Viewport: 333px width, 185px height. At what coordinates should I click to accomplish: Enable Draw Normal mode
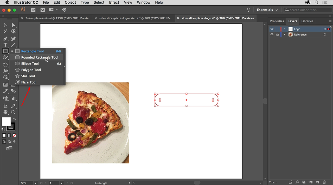coord(4,141)
